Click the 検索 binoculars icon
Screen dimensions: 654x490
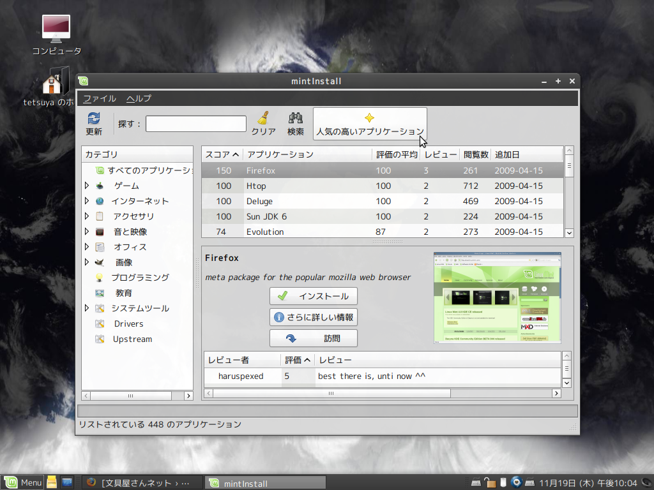pyautogui.click(x=296, y=118)
